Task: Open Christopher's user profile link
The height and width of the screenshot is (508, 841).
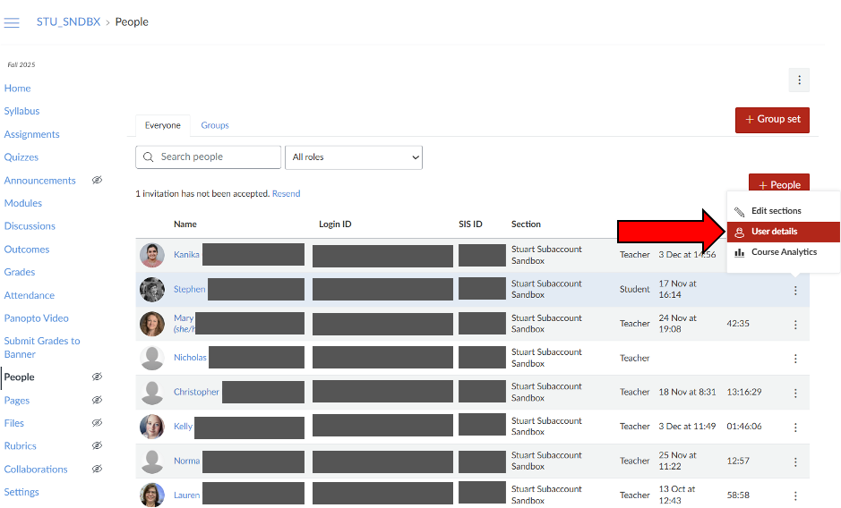Action: pos(196,392)
